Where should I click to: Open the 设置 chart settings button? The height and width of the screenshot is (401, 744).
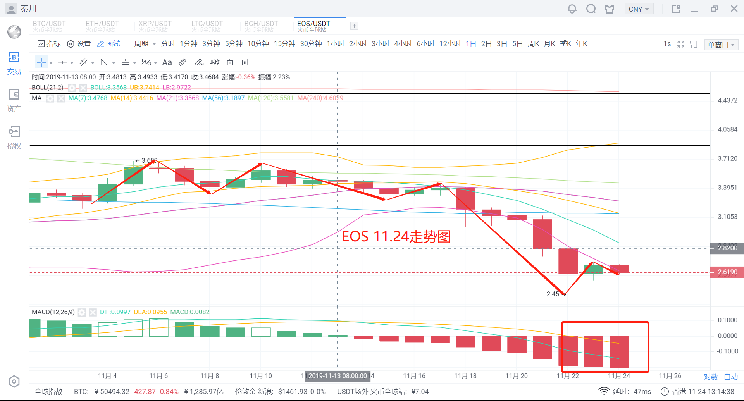point(79,44)
